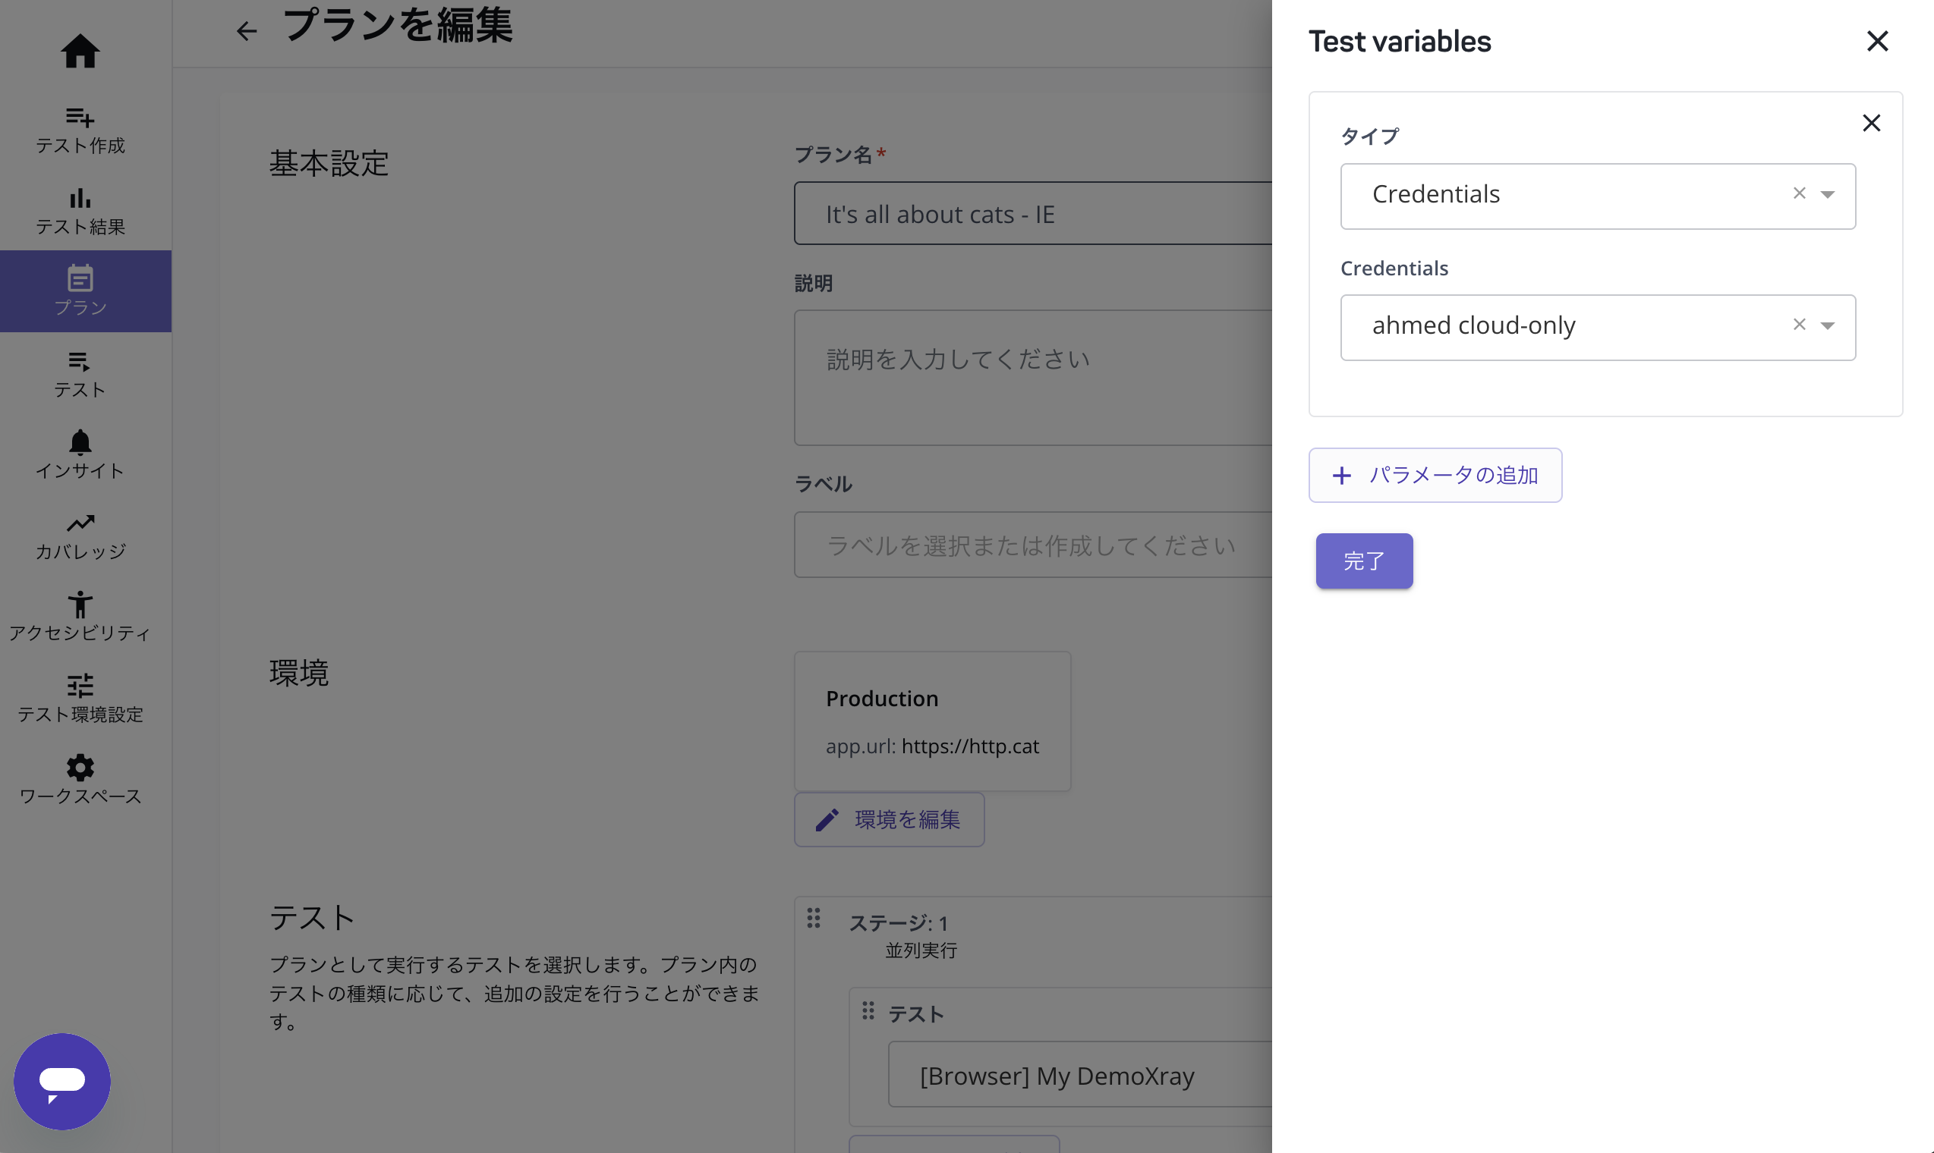Viewport: 1934px width, 1153px height.
Task: Open the chat widget bubble
Action: (62, 1081)
